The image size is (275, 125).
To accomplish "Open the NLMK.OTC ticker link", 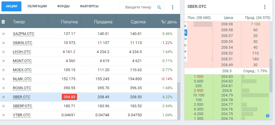I will [x=22, y=79].
